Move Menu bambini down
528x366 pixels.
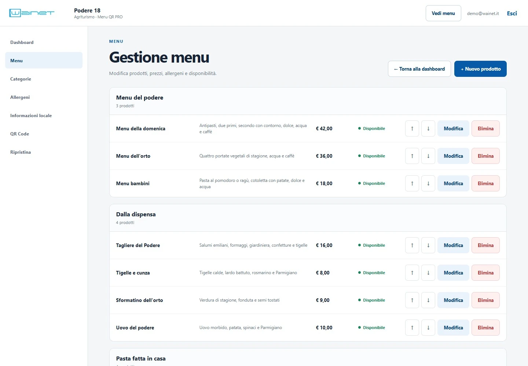428,183
